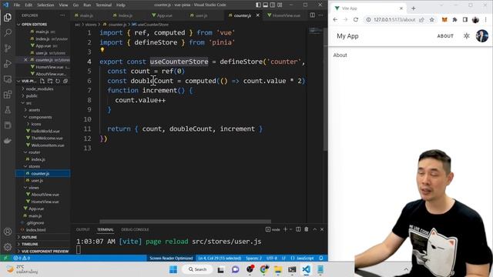This screenshot has height=277, width=493.
Task: Open the MetaMask fox extension in Chrome
Action: 444,19
